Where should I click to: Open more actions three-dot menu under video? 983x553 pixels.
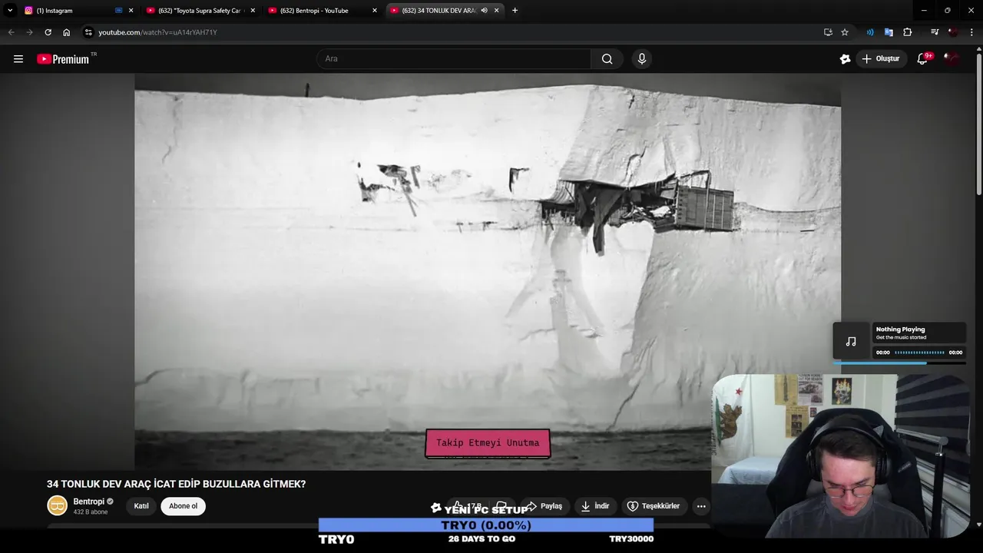(x=700, y=506)
